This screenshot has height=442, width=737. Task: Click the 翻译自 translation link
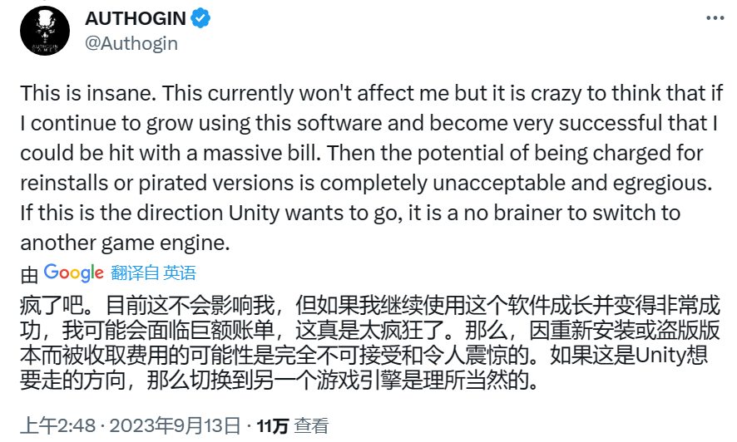pyautogui.click(x=134, y=273)
